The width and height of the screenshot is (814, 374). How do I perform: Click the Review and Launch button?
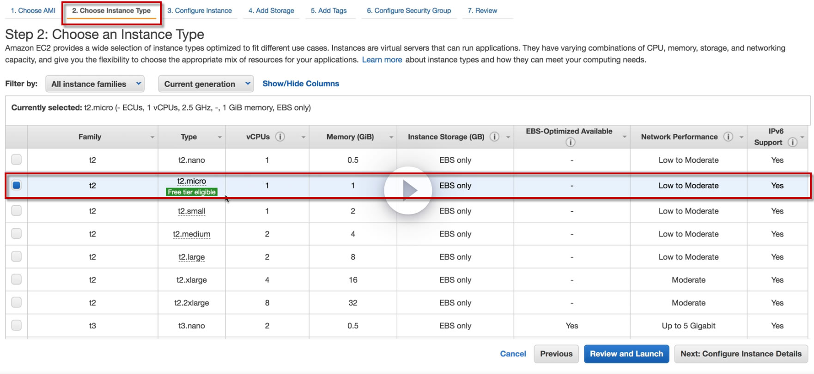click(626, 354)
